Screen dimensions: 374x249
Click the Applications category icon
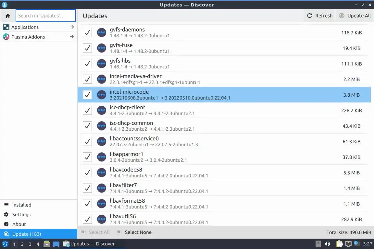point(6,27)
